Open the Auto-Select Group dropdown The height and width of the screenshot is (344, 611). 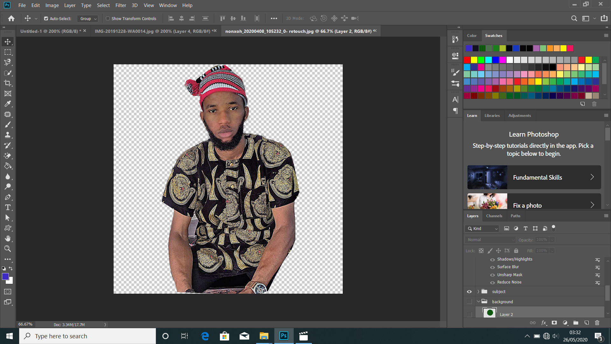point(88,18)
